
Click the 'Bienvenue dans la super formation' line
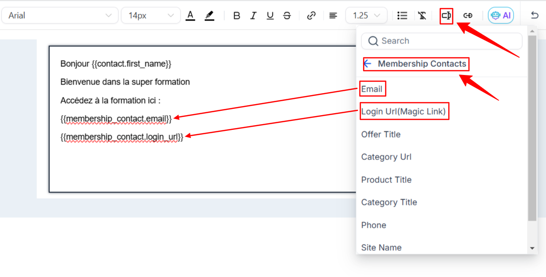pos(125,82)
